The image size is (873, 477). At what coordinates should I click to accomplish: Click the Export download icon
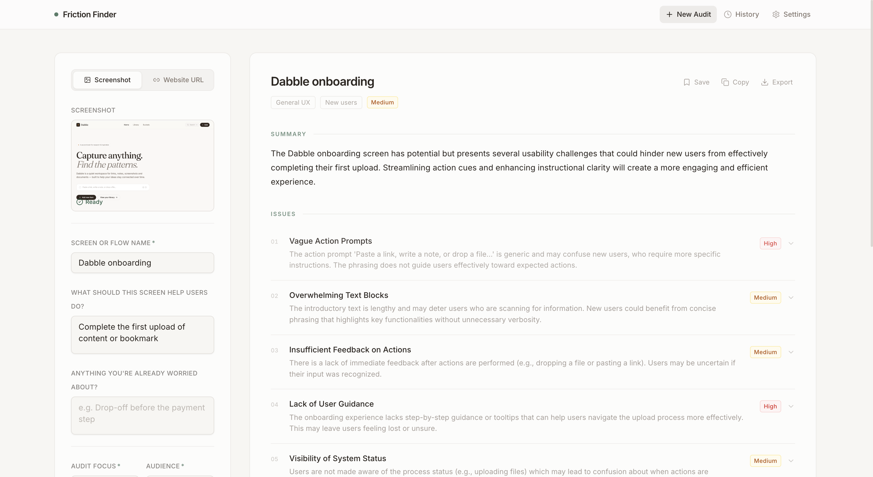[x=764, y=82]
